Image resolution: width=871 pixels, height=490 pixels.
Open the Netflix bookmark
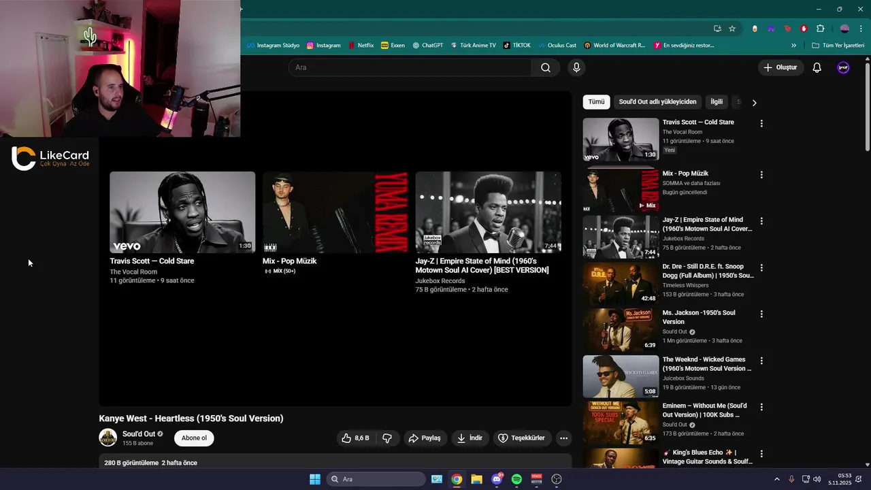[x=361, y=46]
